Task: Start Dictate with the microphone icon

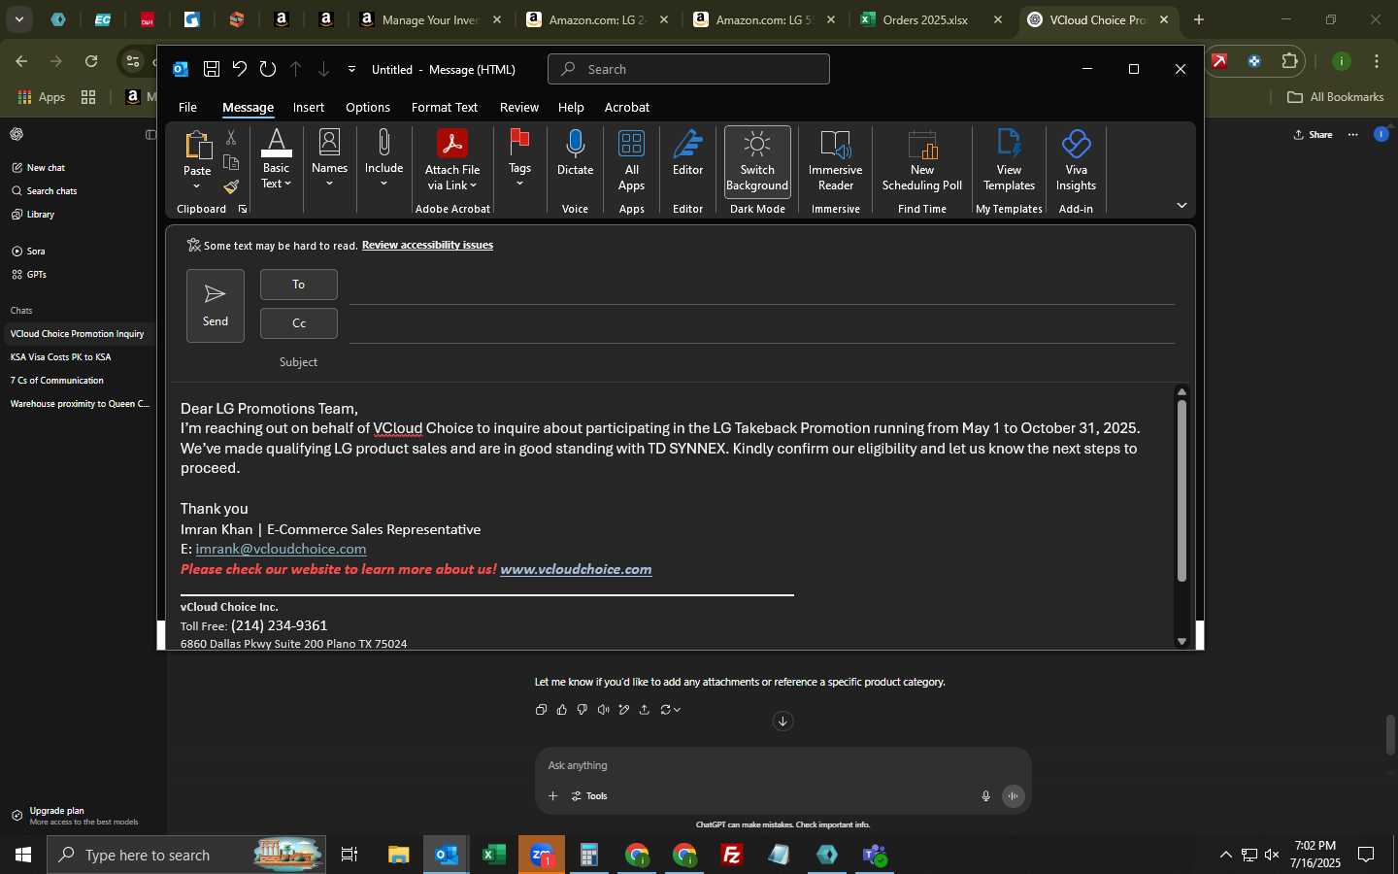Action: coord(575,153)
